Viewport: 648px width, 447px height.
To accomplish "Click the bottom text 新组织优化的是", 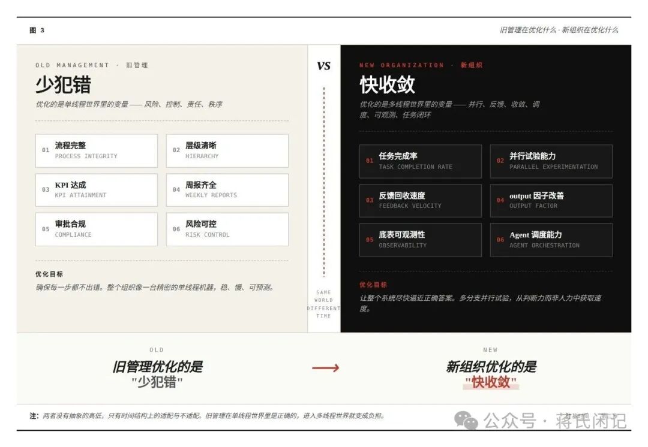I will coord(491,367).
